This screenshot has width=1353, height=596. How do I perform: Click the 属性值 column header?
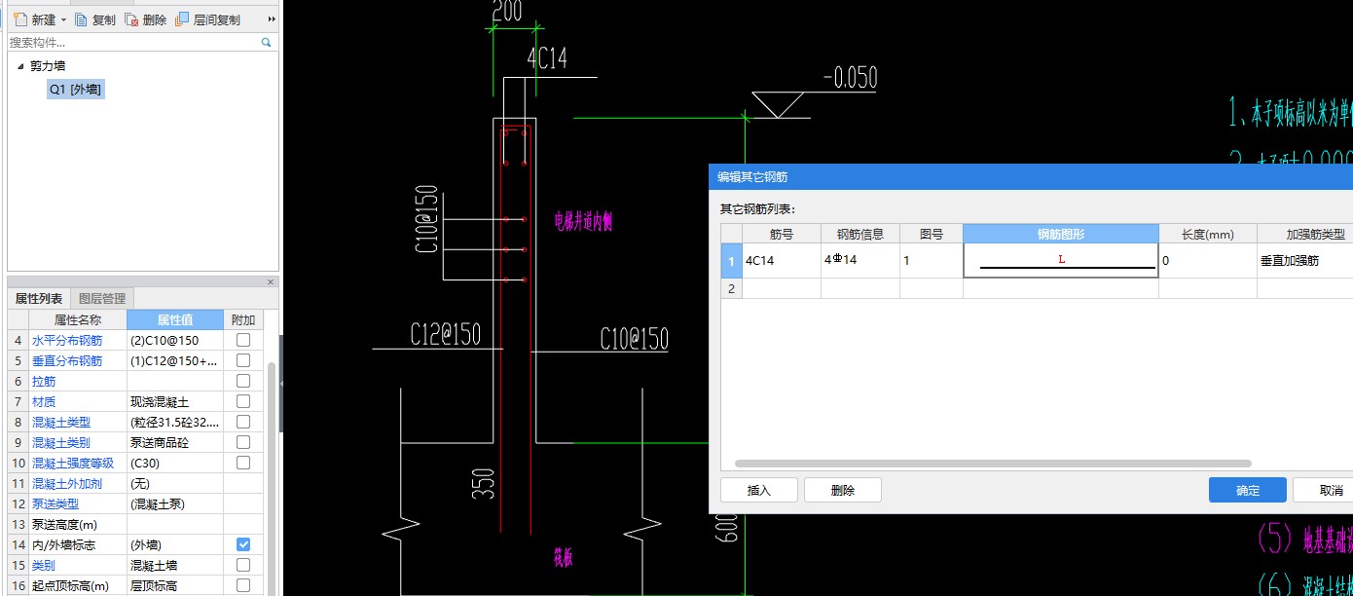(175, 319)
